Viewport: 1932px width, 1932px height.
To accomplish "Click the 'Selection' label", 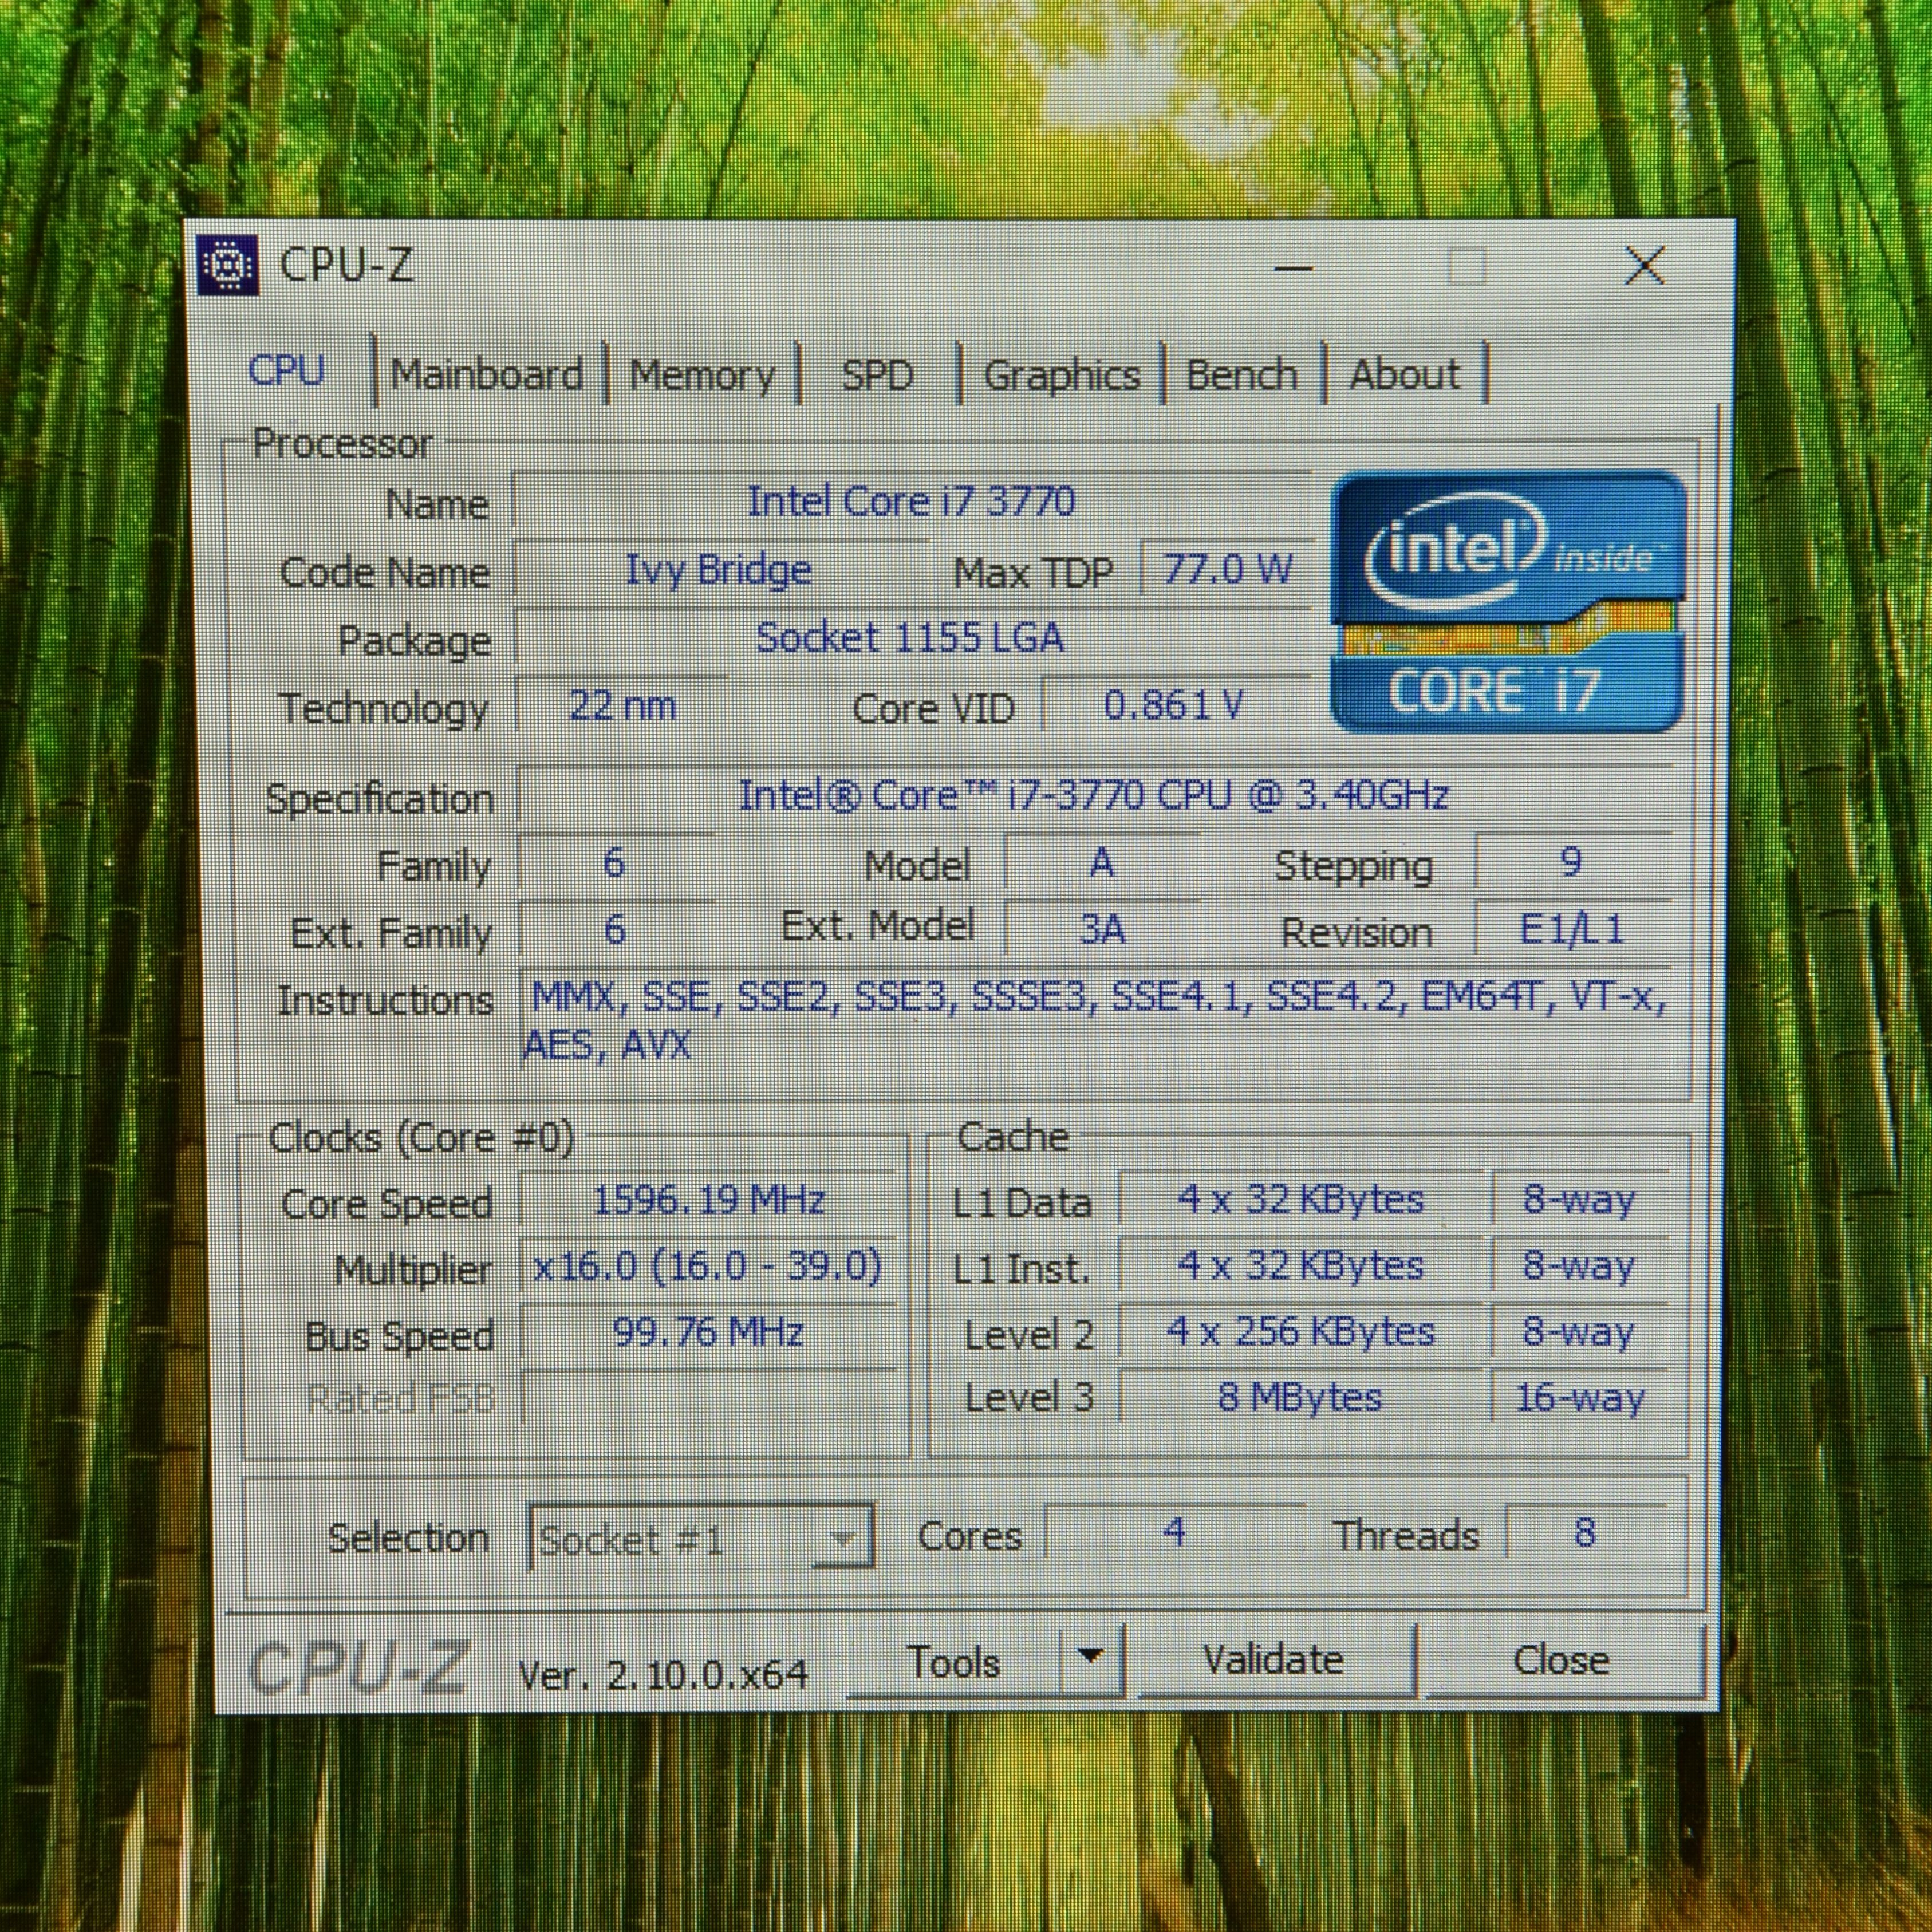I will pos(409,1538).
